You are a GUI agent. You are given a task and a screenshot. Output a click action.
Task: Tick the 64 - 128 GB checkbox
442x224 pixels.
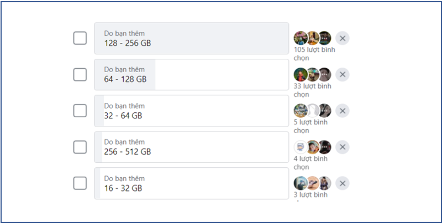[x=80, y=74]
